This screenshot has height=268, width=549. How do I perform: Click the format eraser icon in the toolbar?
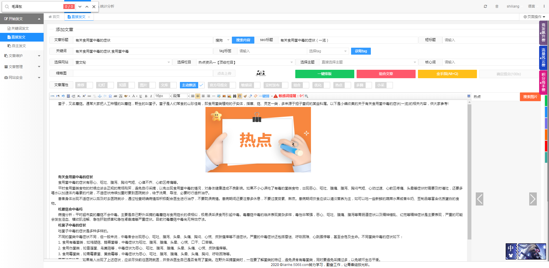(250, 96)
